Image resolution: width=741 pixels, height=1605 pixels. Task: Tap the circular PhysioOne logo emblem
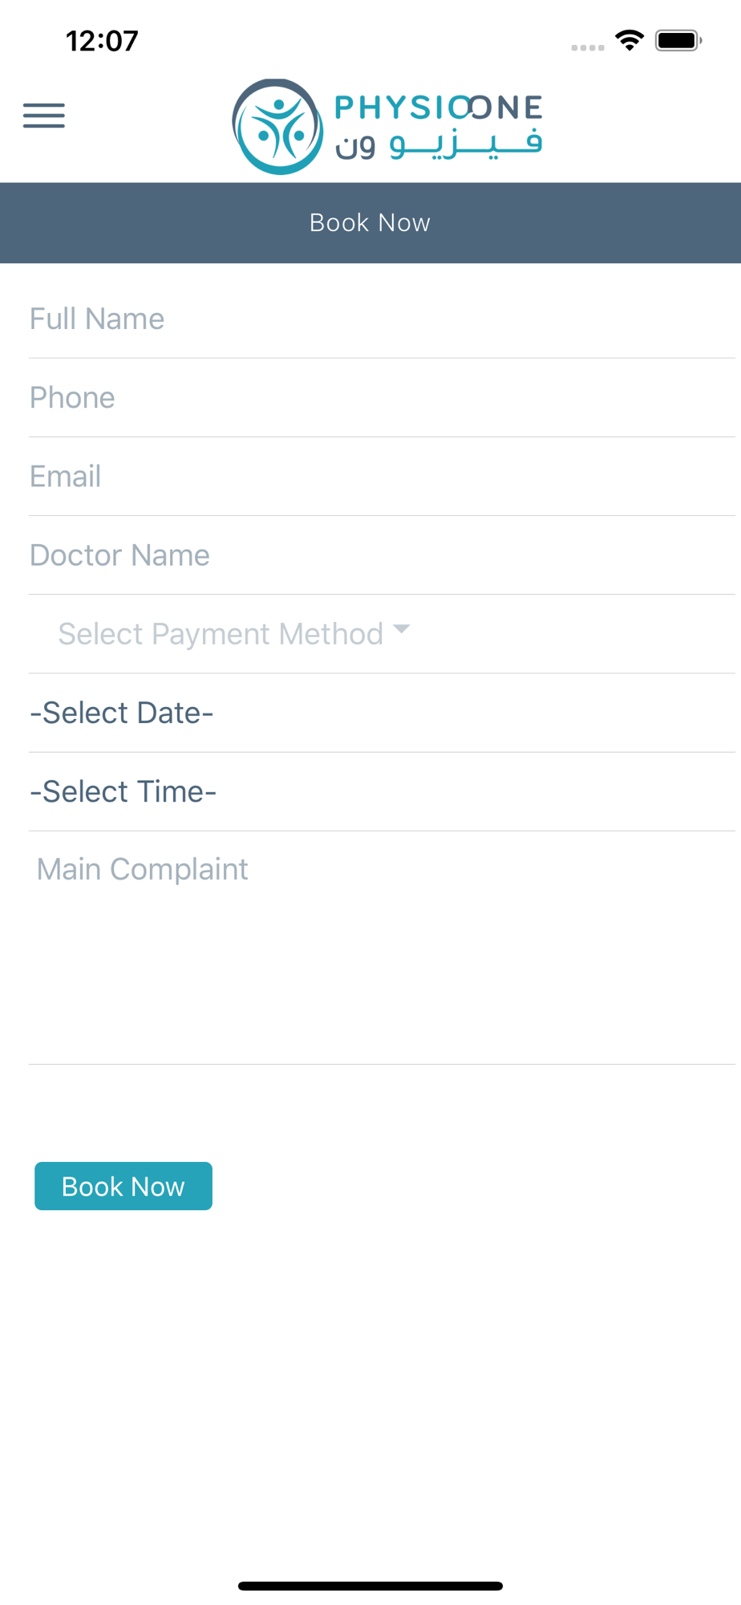277,127
